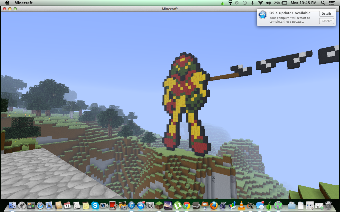
Task: Open Notification Center list icon
Action: (x=332, y=3)
